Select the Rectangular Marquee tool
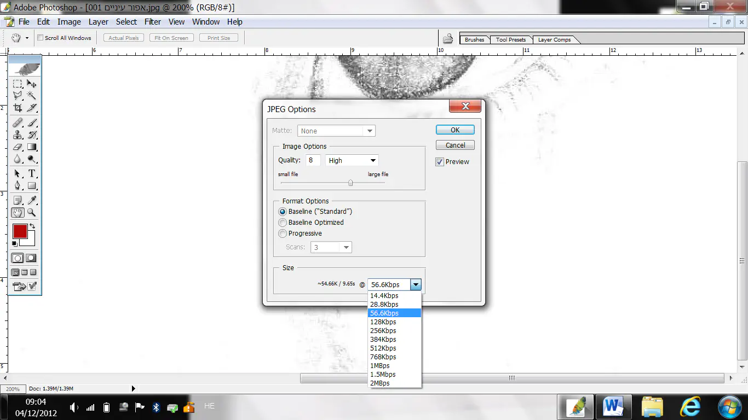Screen dimensions: 748x420 coord(18,84)
